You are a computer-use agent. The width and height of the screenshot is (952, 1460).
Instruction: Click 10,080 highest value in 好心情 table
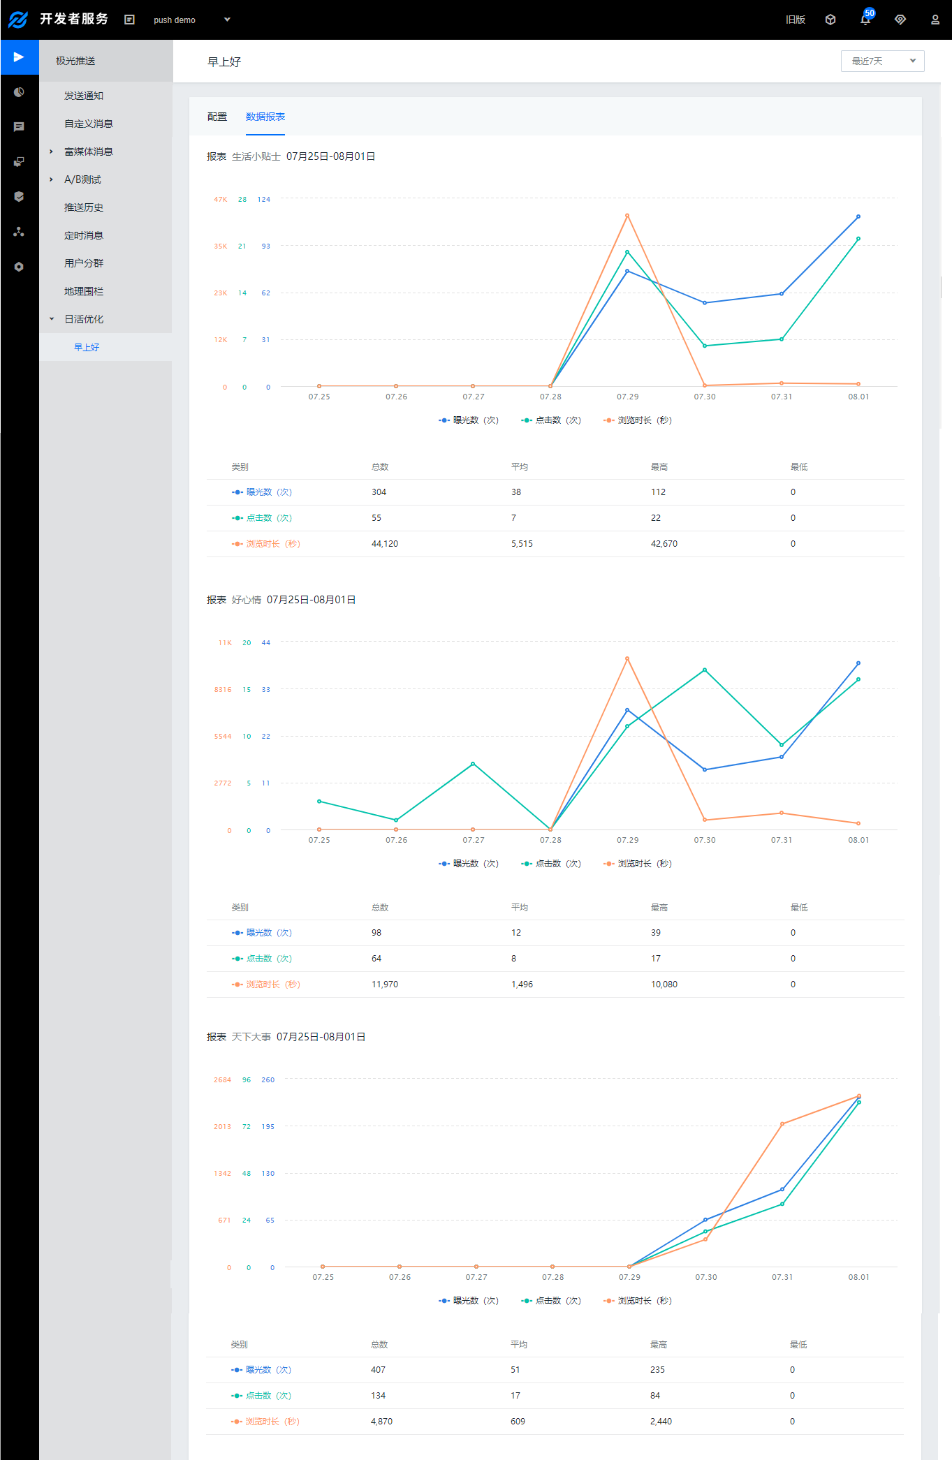pos(664,985)
